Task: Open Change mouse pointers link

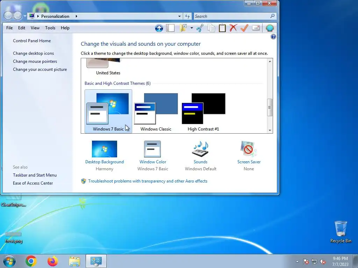Action: (x=35, y=61)
